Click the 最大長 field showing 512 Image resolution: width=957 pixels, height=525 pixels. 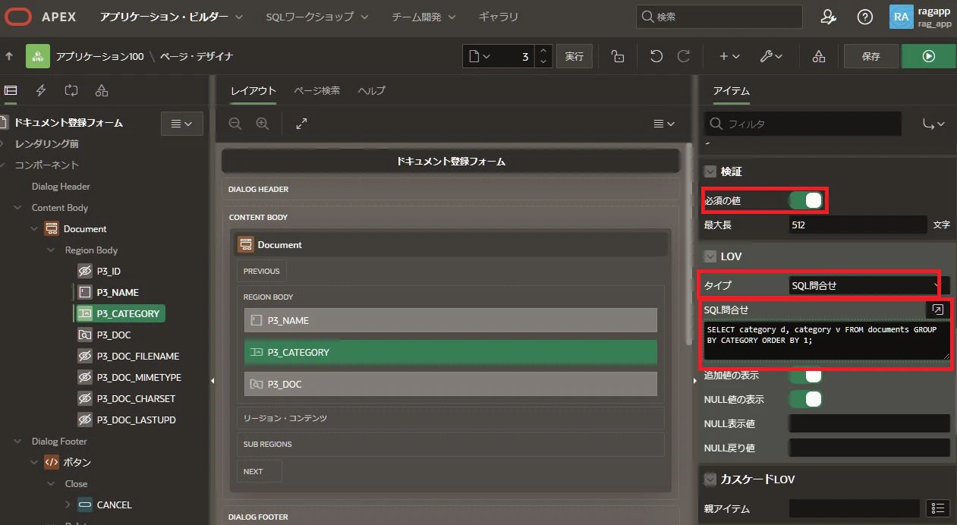coord(858,225)
